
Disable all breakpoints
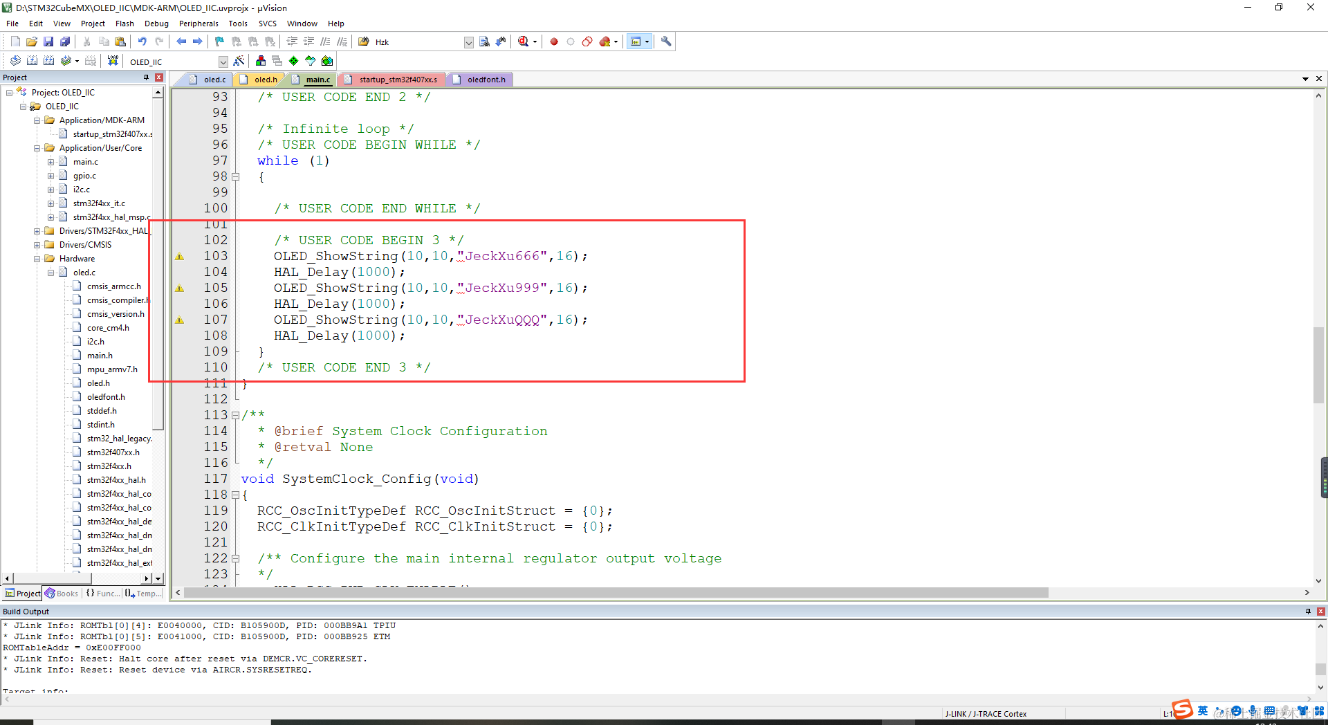(x=587, y=42)
